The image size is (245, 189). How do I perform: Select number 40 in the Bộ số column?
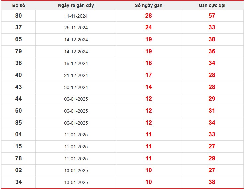(18, 75)
